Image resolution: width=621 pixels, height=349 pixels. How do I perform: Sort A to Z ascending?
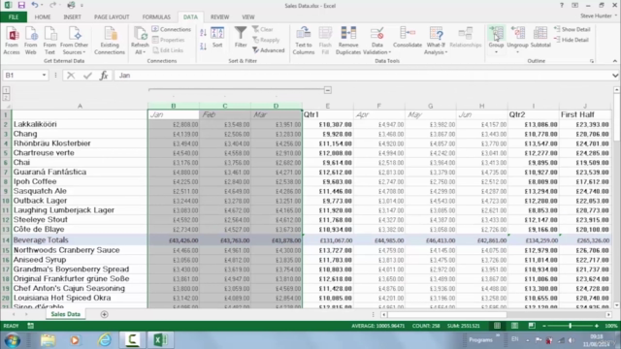click(203, 33)
